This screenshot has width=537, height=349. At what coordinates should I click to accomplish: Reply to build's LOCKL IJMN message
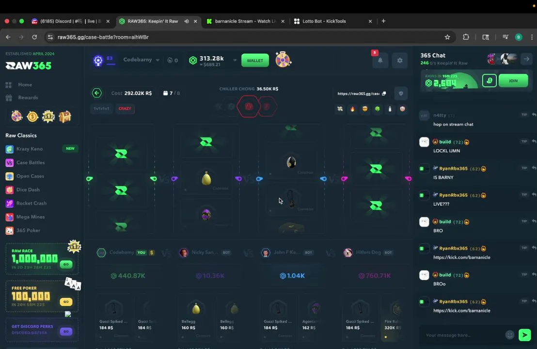534,142
